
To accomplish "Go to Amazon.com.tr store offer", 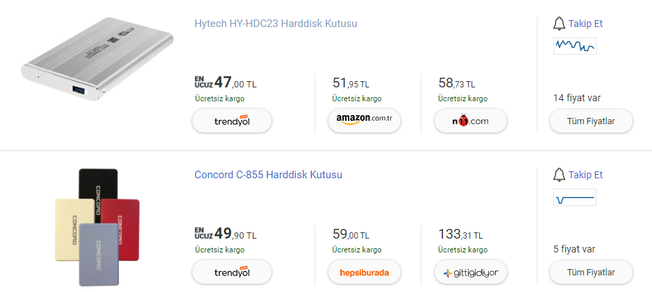I will click(365, 121).
